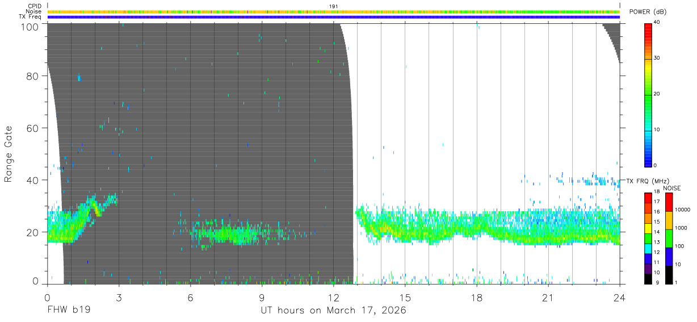Click the 10 tick on the power scale
The height and width of the screenshot is (322, 697).
[x=657, y=130]
